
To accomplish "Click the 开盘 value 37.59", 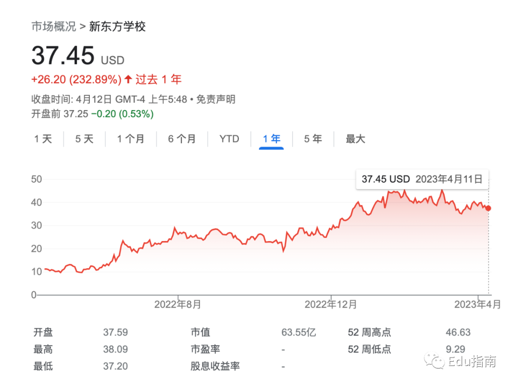I will click(115, 332).
